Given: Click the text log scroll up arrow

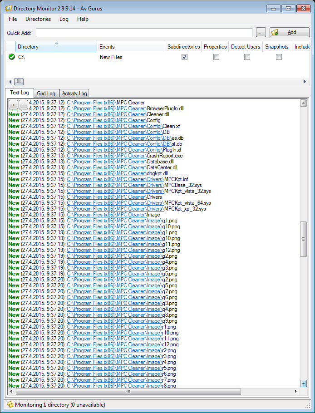Looking at the screenshot, I should pyautogui.click(x=303, y=103).
